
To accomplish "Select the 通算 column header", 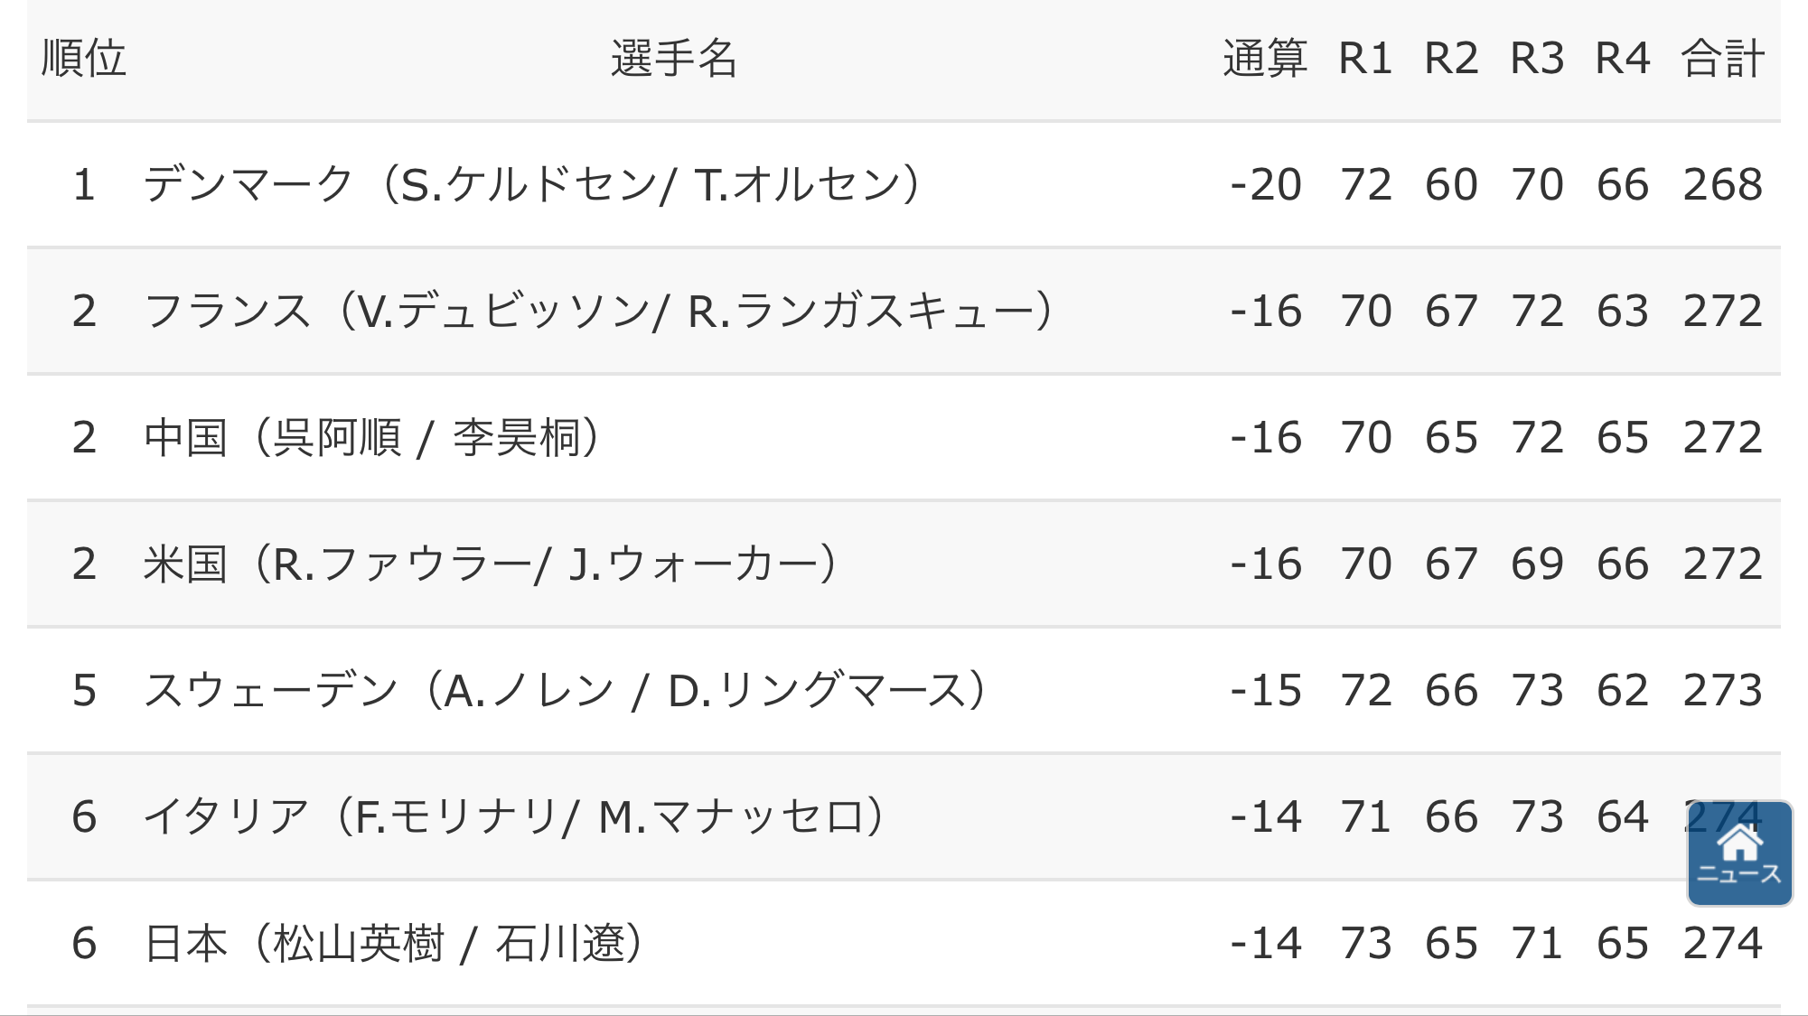I will 1265,59.
